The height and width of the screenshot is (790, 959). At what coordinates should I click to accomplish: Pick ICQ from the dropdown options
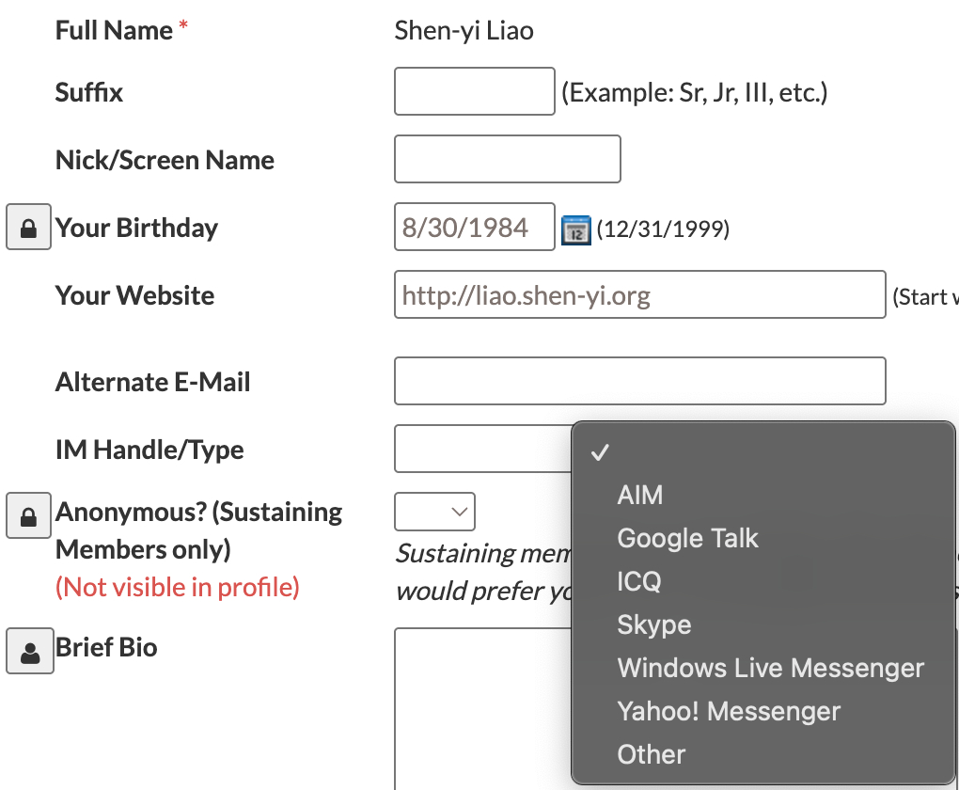[639, 582]
